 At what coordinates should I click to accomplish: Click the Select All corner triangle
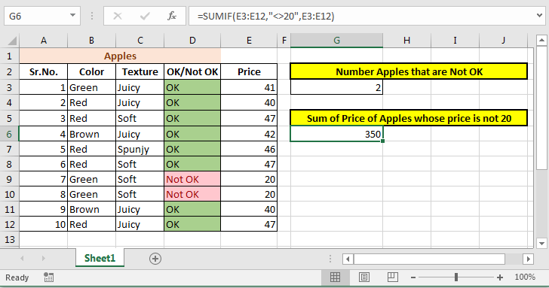12,41
